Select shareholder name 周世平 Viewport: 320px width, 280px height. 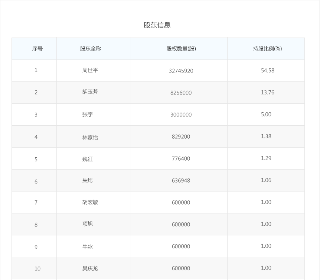(90, 70)
